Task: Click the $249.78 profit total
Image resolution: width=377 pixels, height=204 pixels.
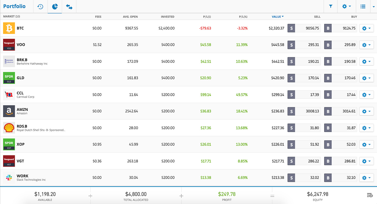Action: [227, 194]
